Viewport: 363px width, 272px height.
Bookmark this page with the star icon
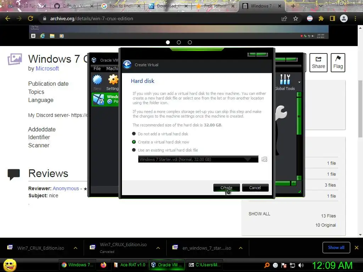(x=296, y=18)
